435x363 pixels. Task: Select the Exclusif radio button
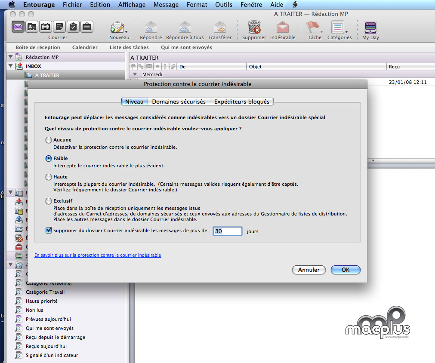49,201
